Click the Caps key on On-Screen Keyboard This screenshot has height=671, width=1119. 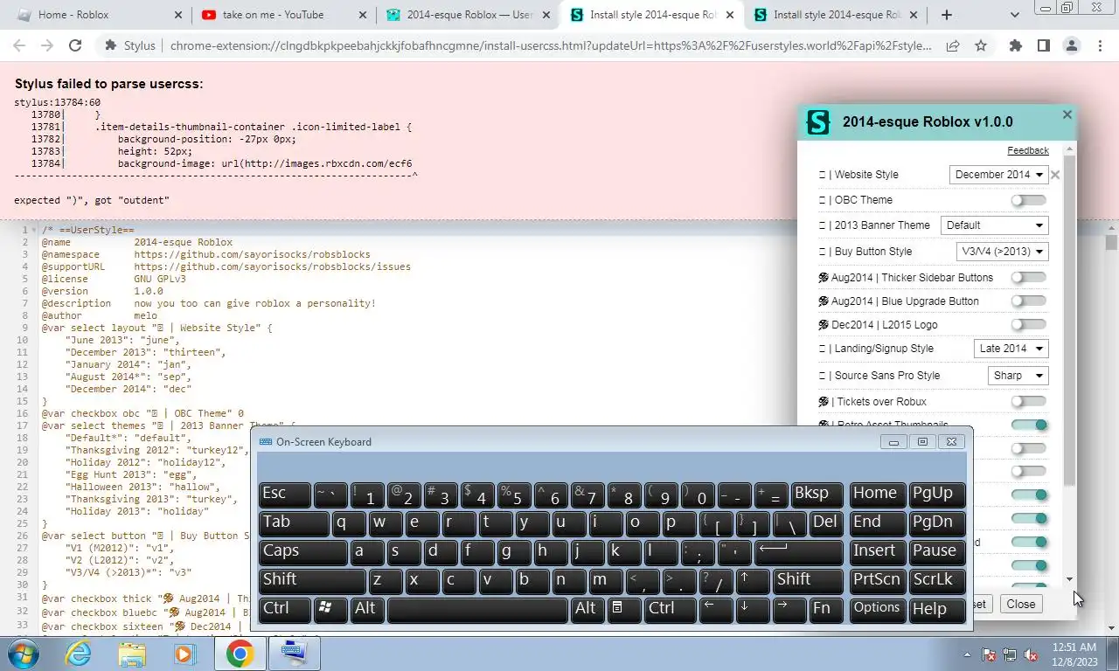[302, 550]
